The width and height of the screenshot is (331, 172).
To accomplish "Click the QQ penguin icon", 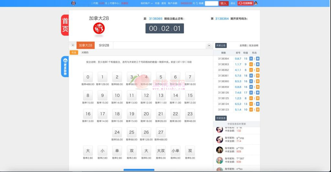I will pyautogui.click(x=256, y=3).
